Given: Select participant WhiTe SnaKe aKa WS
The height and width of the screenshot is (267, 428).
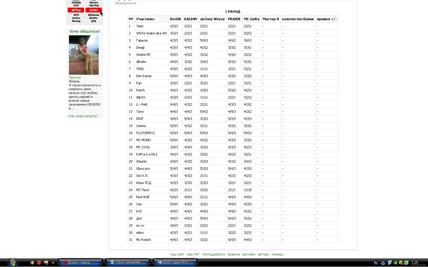Looking at the screenshot, I should (x=152, y=33).
